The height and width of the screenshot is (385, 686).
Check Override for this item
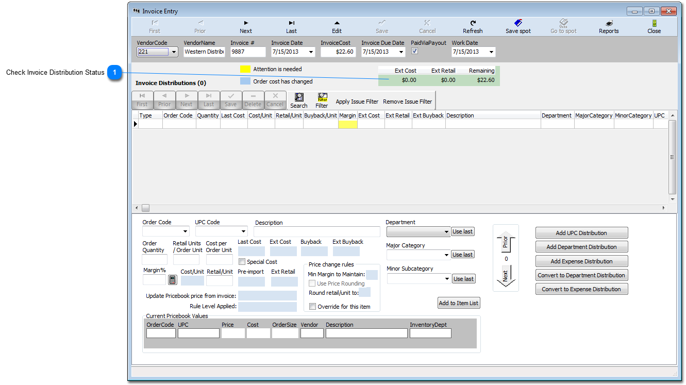coord(312,307)
